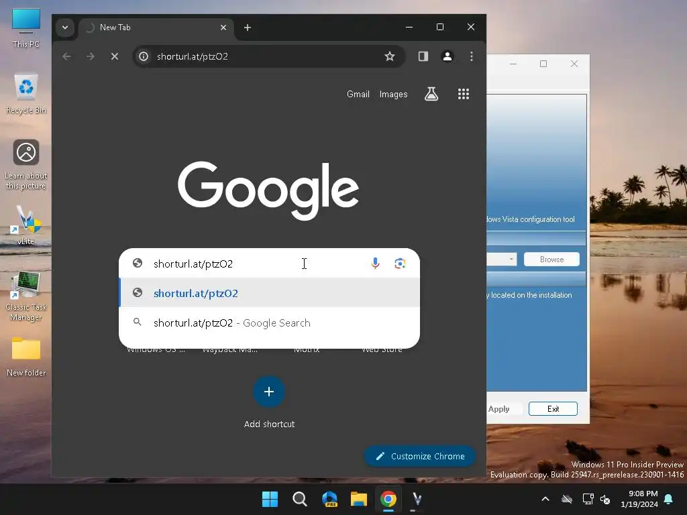The height and width of the screenshot is (515, 687).
Task: Open a new Chrome tab
Action: click(248, 27)
